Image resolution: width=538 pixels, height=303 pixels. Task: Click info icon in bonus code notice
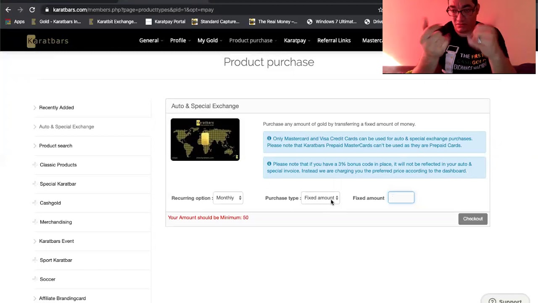pyautogui.click(x=269, y=164)
